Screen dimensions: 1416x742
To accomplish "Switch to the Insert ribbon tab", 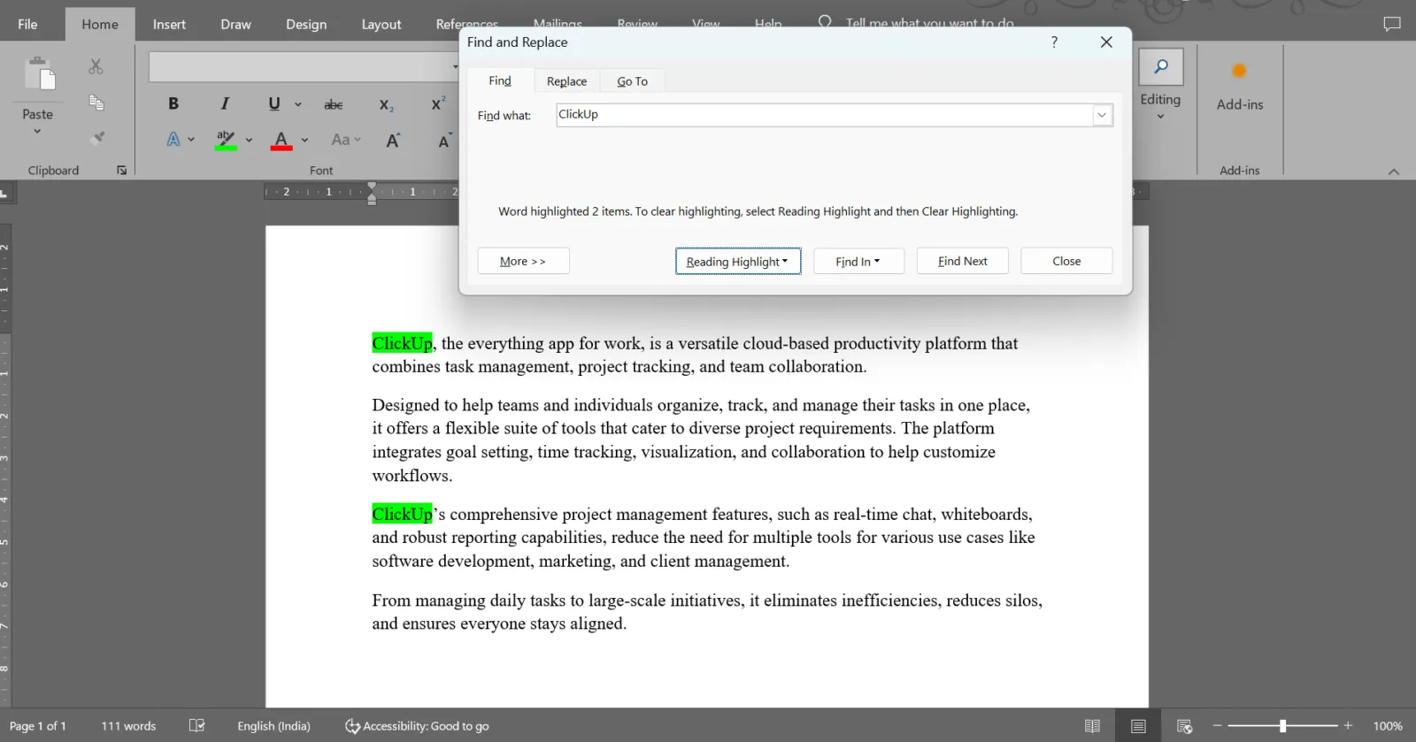I will [169, 24].
